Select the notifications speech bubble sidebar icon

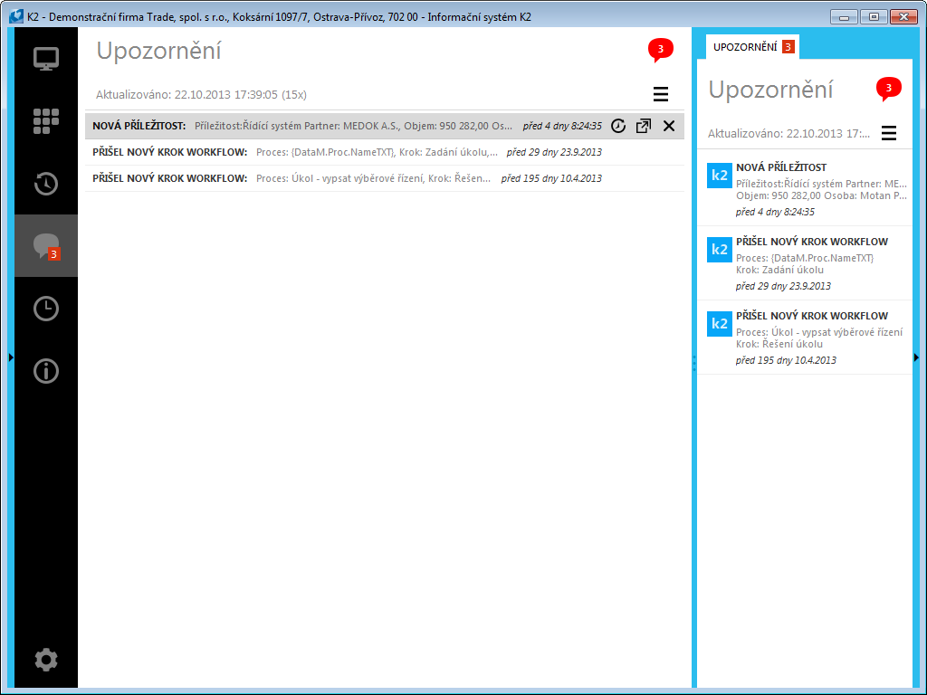pyautogui.click(x=46, y=246)
